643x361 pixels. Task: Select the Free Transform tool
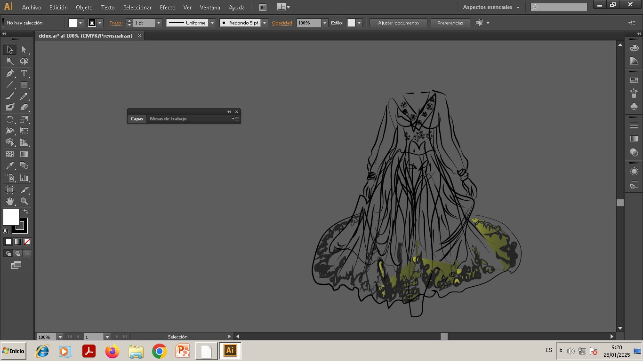24,131
